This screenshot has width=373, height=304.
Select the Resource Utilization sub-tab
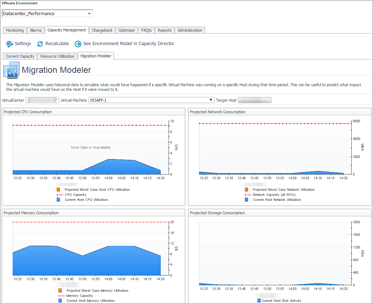pyautogui.click(x=57, y=56)
